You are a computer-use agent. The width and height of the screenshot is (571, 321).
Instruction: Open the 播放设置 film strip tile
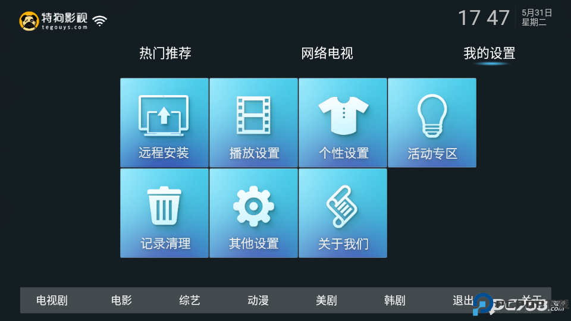coord(253,122)
